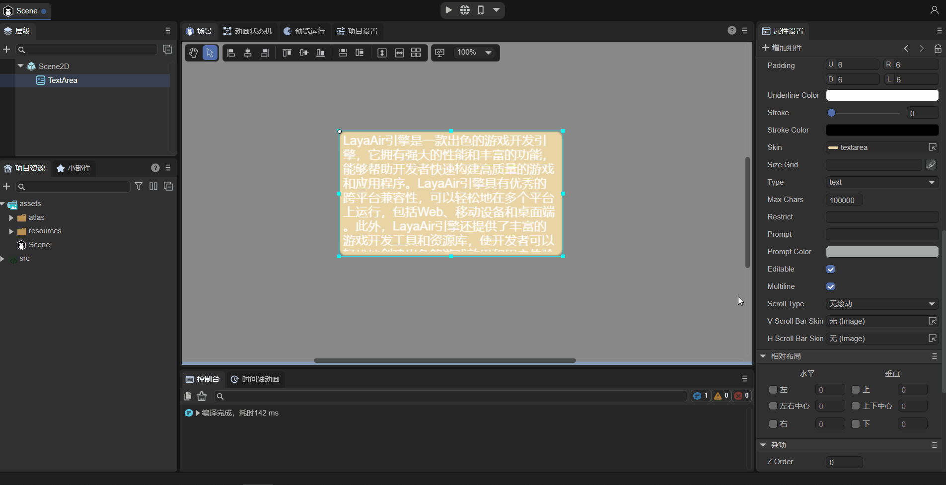The width and height of the screenshot is (946, 485).
Task: Open browser preview globe icon
Action: [464, 10]
